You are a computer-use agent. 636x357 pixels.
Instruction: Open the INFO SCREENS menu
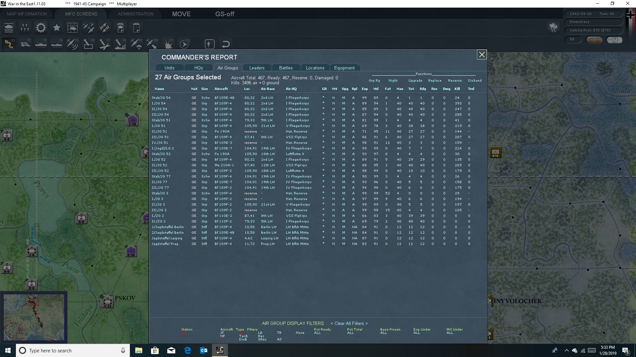click(x=80, y=14)
